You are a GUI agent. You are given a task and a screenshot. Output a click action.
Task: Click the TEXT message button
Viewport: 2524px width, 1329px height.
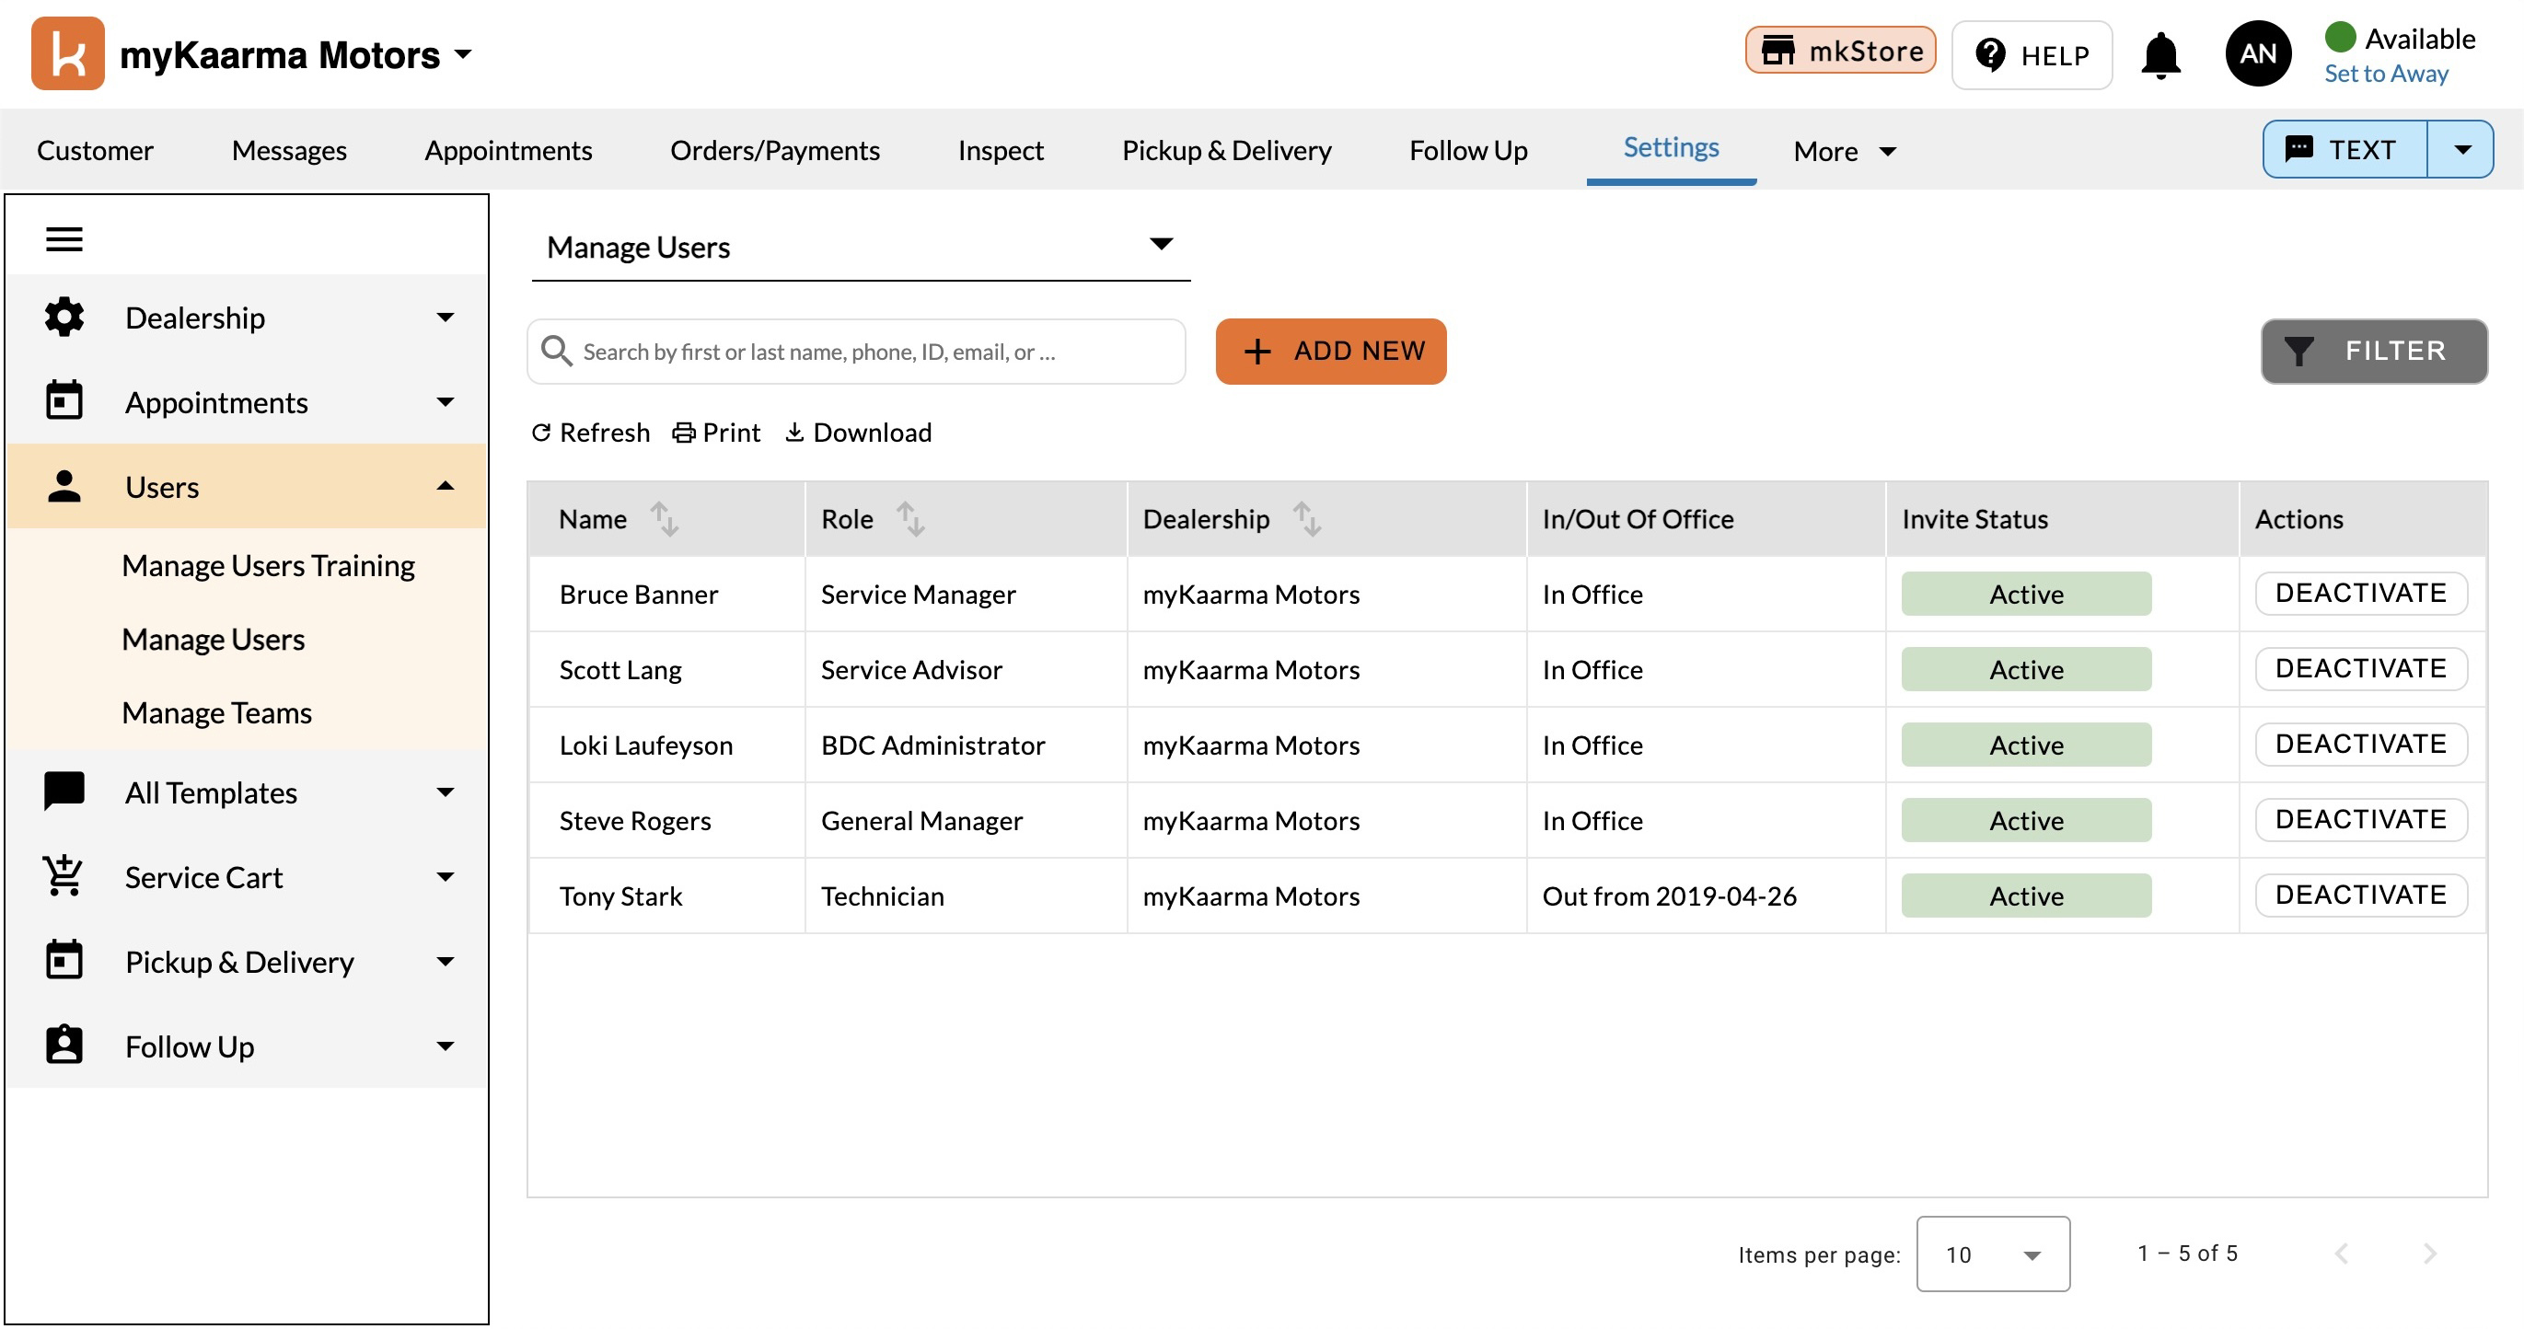click(2344, 149)
